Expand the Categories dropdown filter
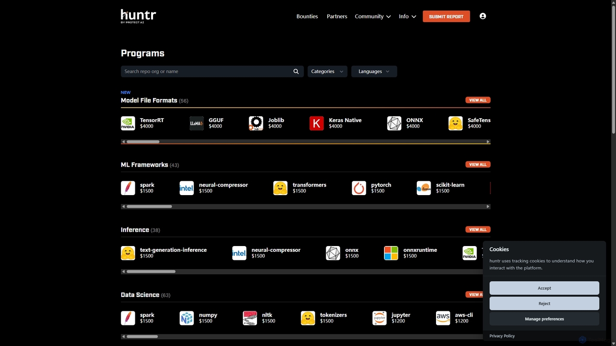This screenshot has width=616, height=346. click(327, 72)
